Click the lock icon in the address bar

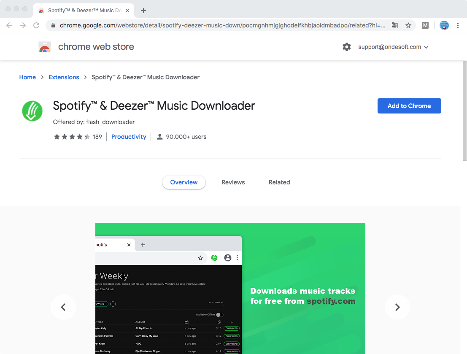coord(53,25)
